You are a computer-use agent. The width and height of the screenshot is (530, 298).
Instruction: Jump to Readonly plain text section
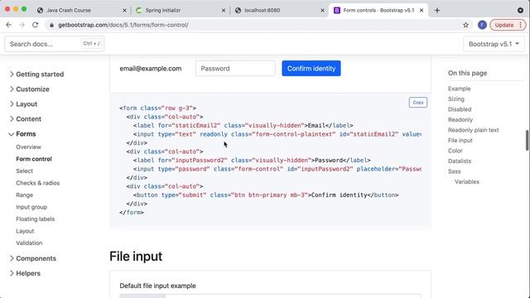(473, 130)
